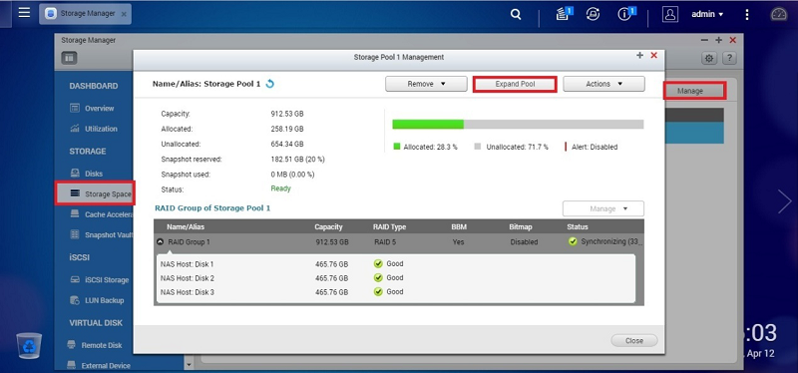Go to next desktop page arrow
The height and width of the screenshot is (373, 798).
784,201
